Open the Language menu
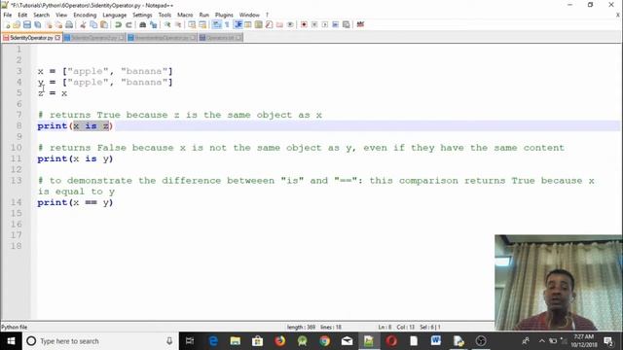This screenshot has width=623, height=350. point(115,16)
